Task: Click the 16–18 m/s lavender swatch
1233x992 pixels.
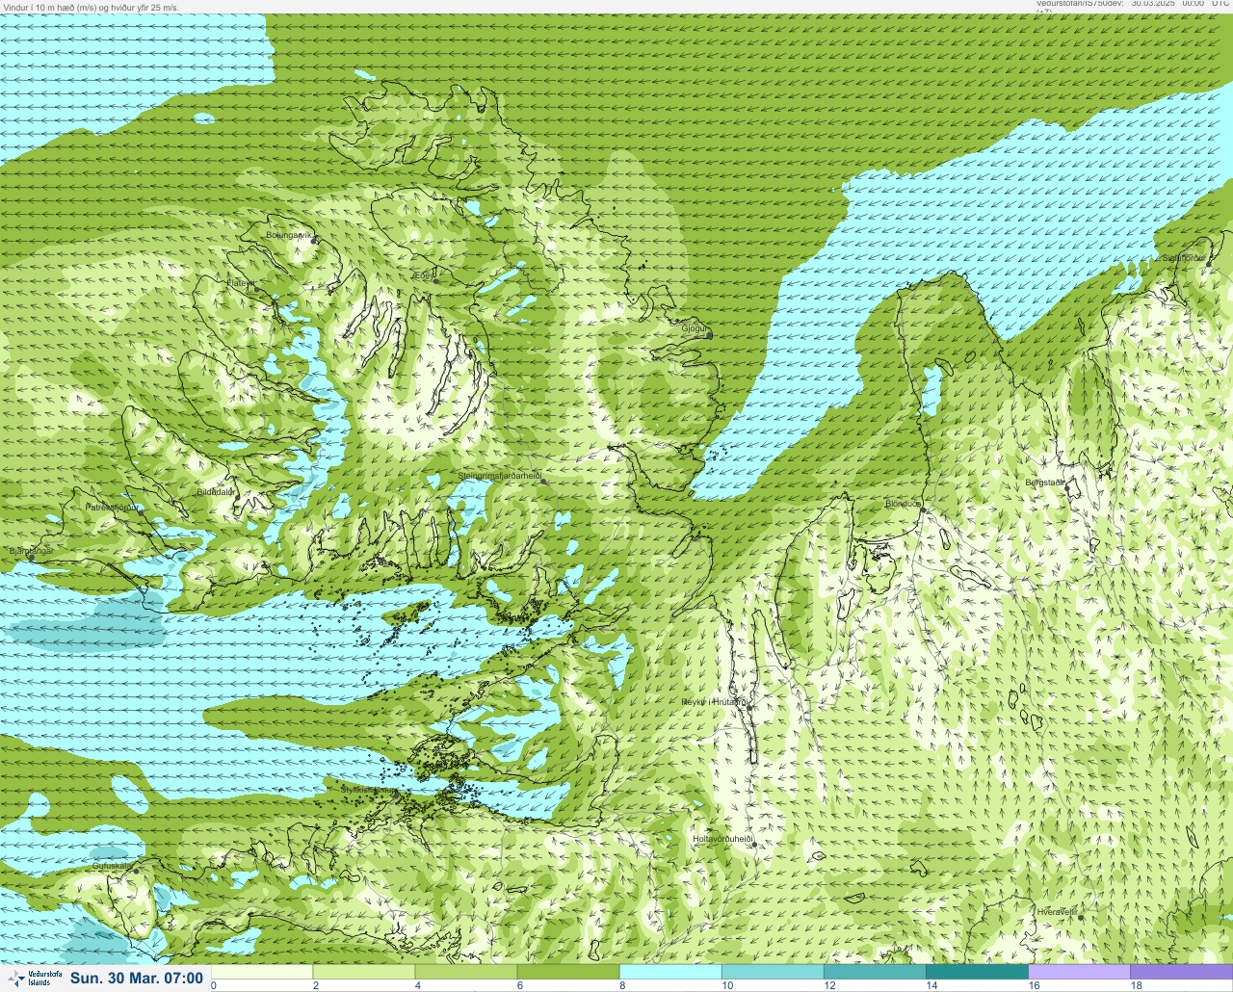Action: point(1079,973)
